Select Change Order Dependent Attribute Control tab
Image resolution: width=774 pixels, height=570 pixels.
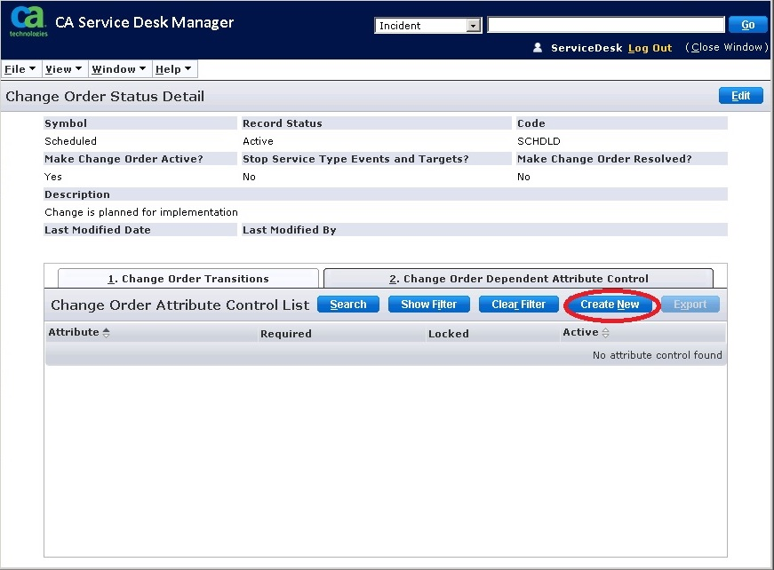click(x=518, y=279)
